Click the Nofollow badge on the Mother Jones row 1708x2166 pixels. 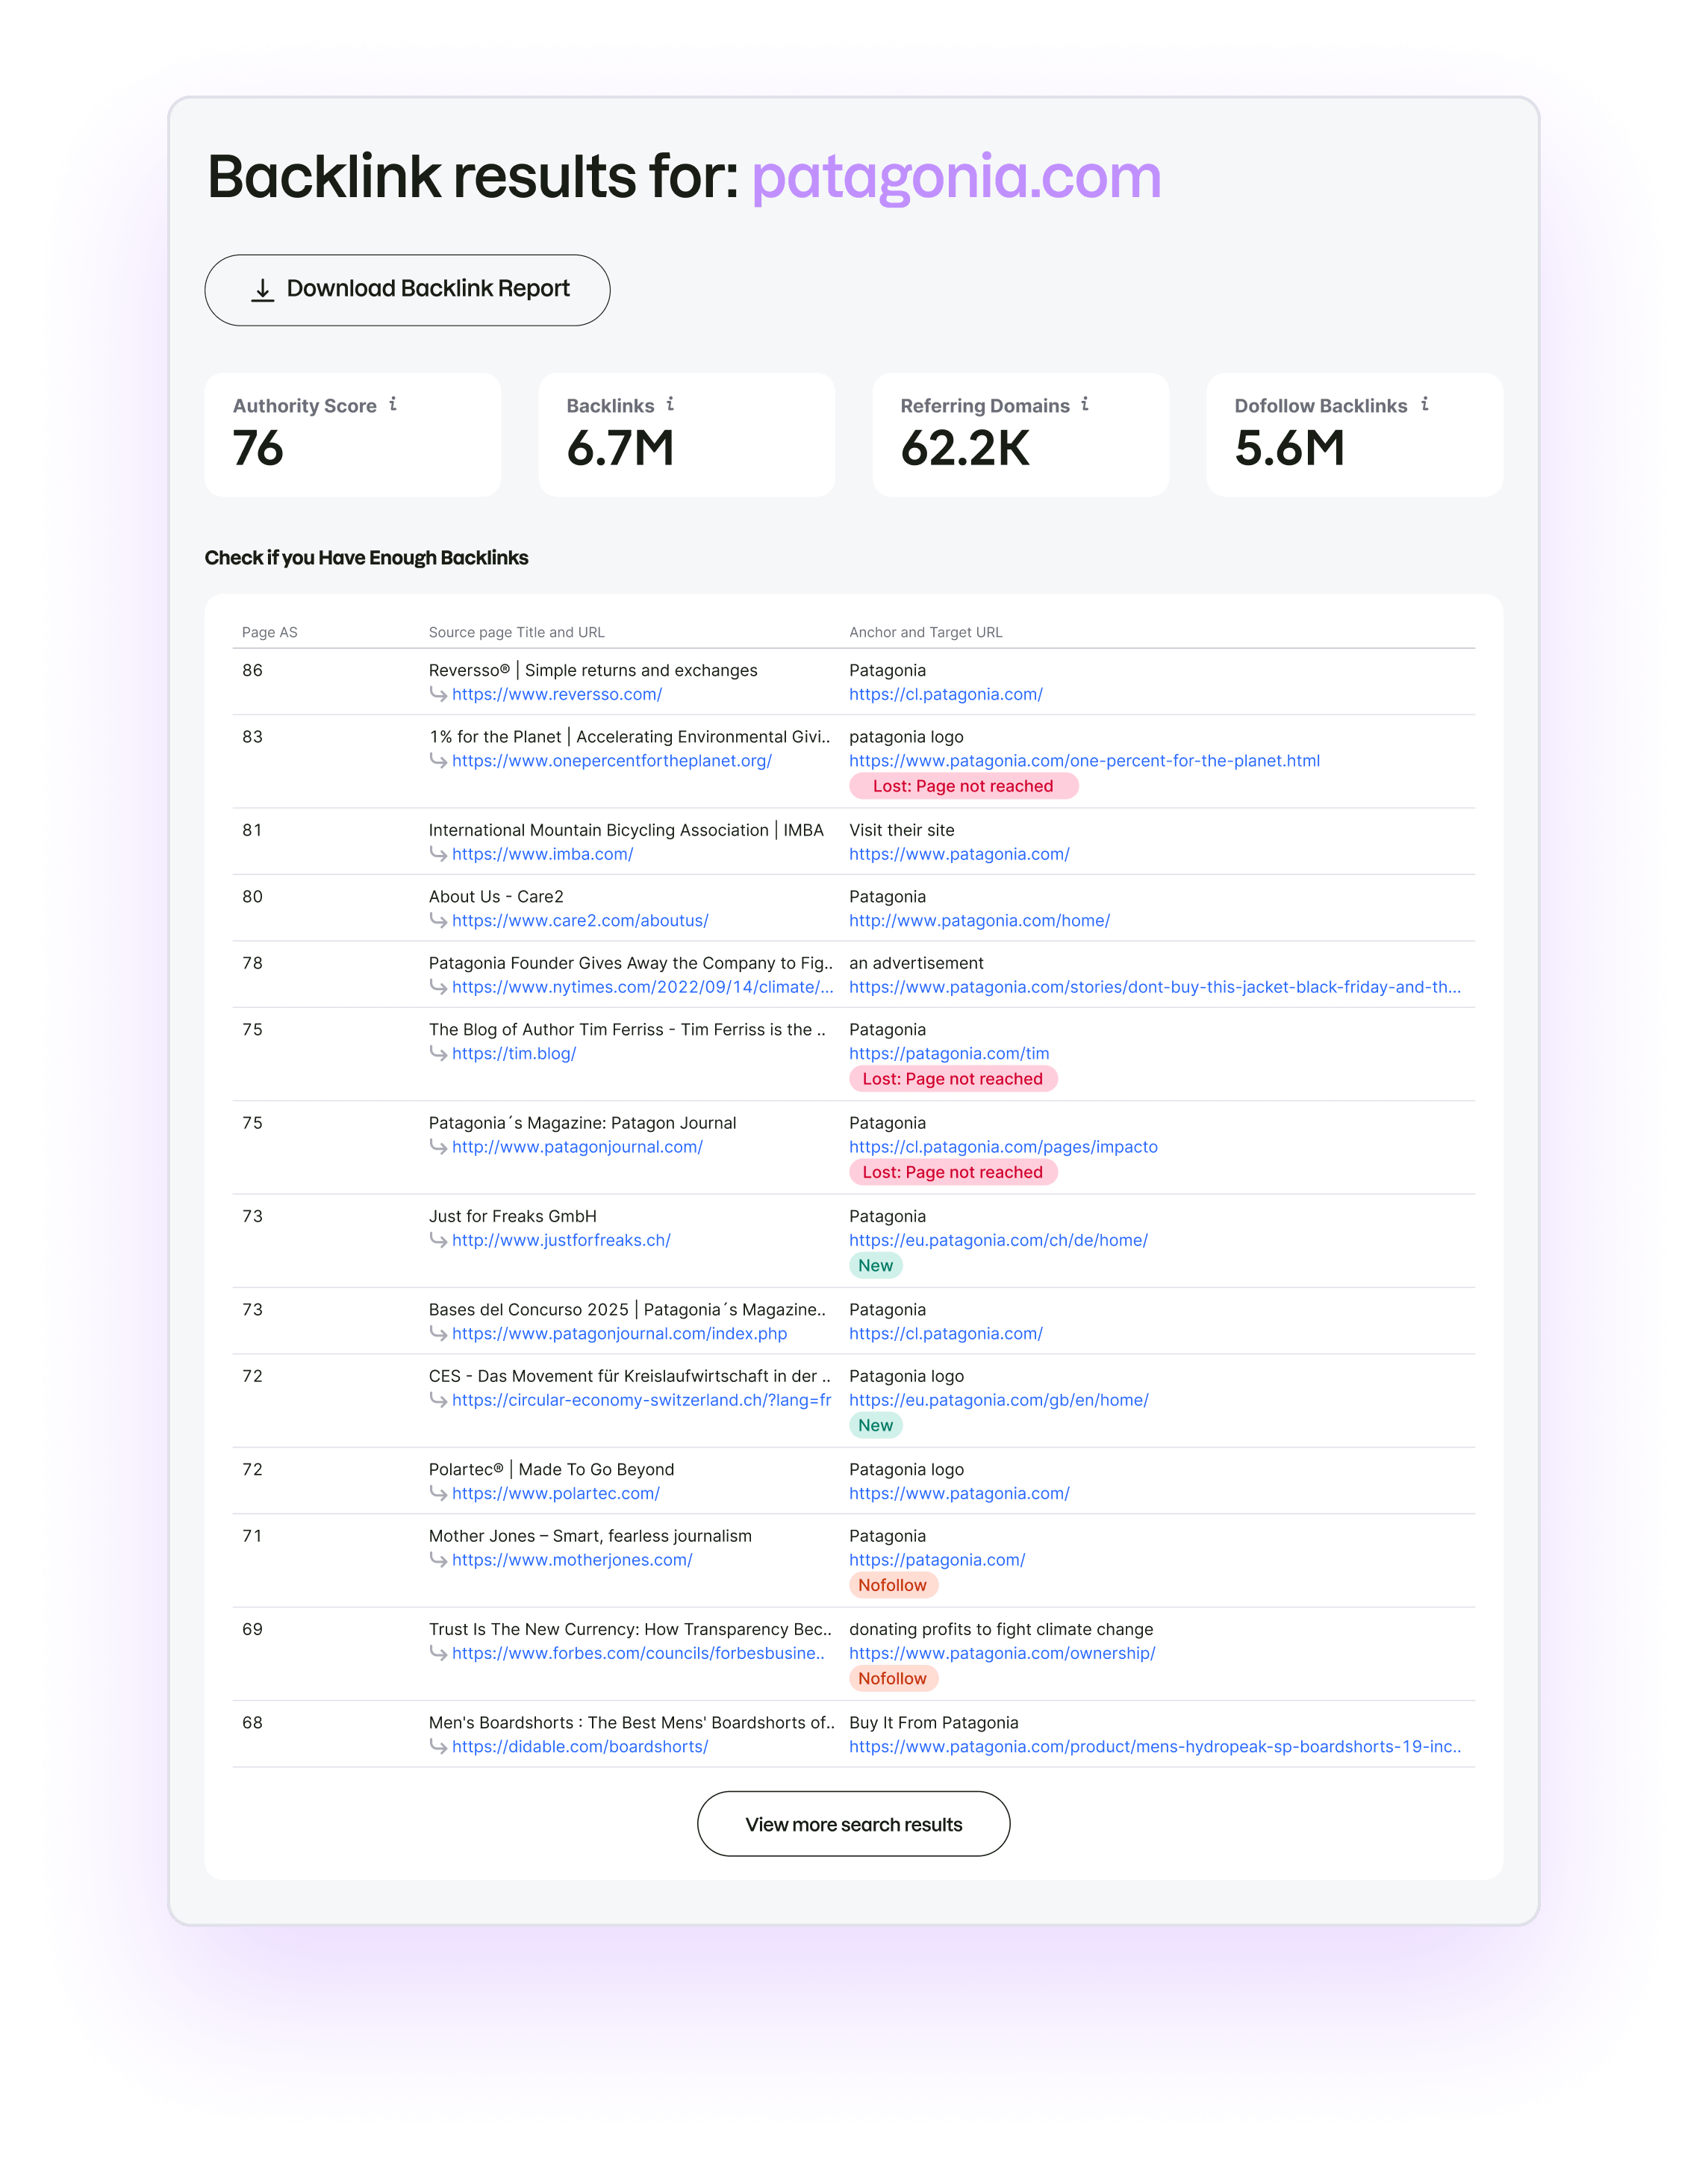coord(893,1584)
